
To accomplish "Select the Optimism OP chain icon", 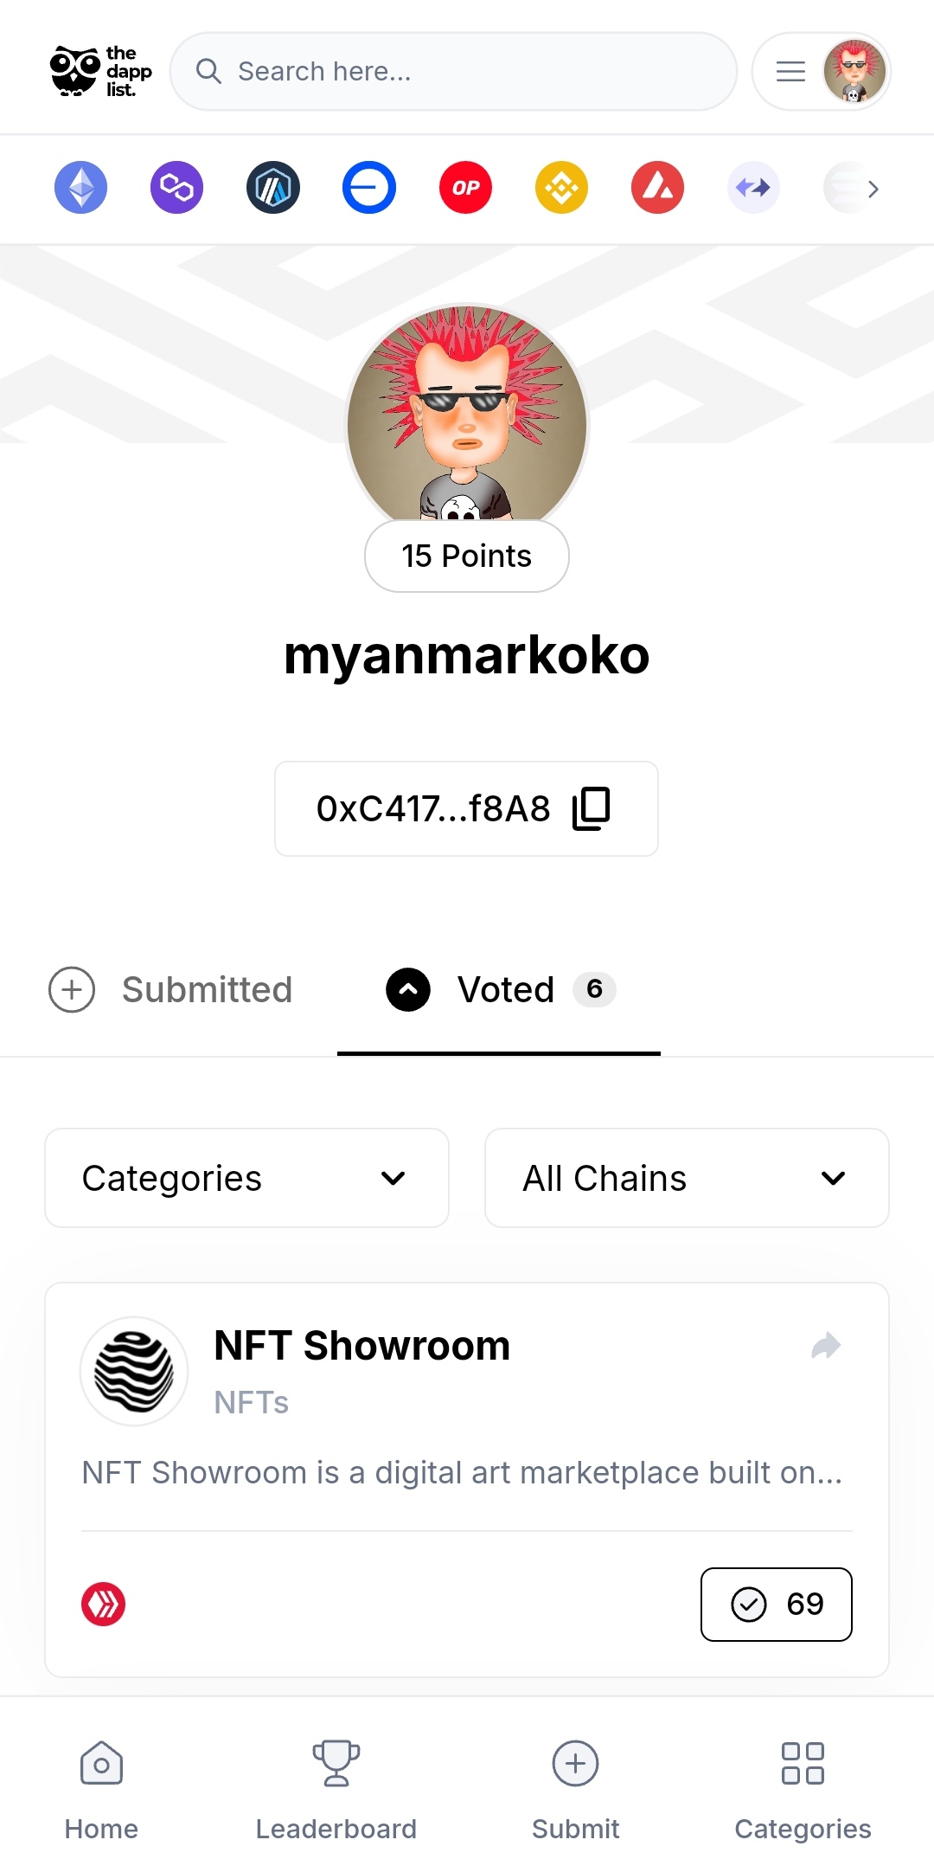I will pos(465,188).
